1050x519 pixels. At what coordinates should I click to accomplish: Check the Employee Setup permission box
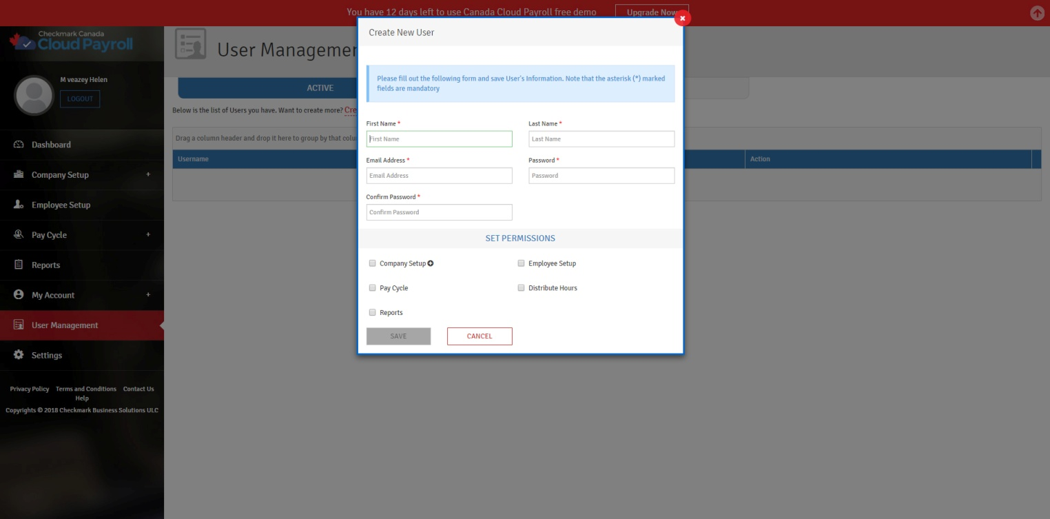(x=522, y=263)
